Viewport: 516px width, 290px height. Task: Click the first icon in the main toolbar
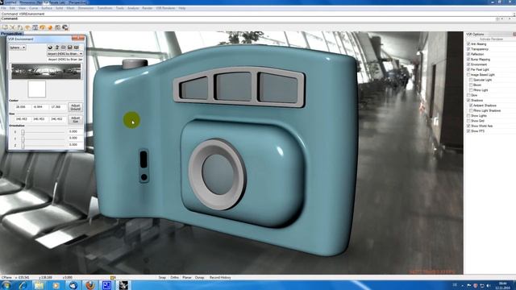(5, 27)
